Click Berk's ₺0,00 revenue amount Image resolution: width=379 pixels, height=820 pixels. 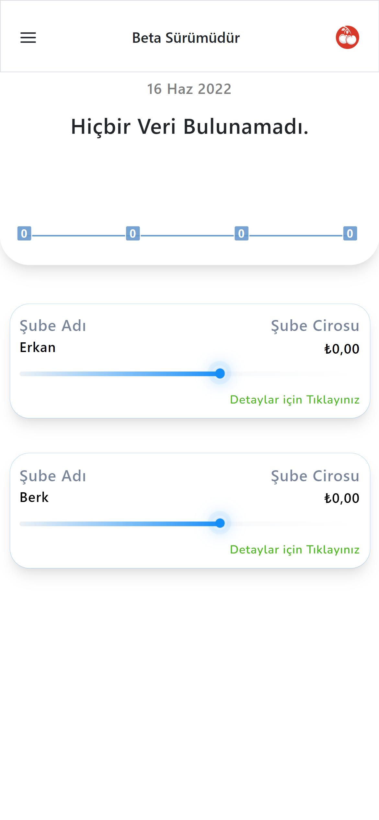(x=342, y=498)
